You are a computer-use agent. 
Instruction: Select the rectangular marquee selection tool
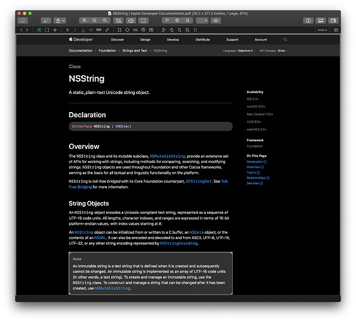47,30
